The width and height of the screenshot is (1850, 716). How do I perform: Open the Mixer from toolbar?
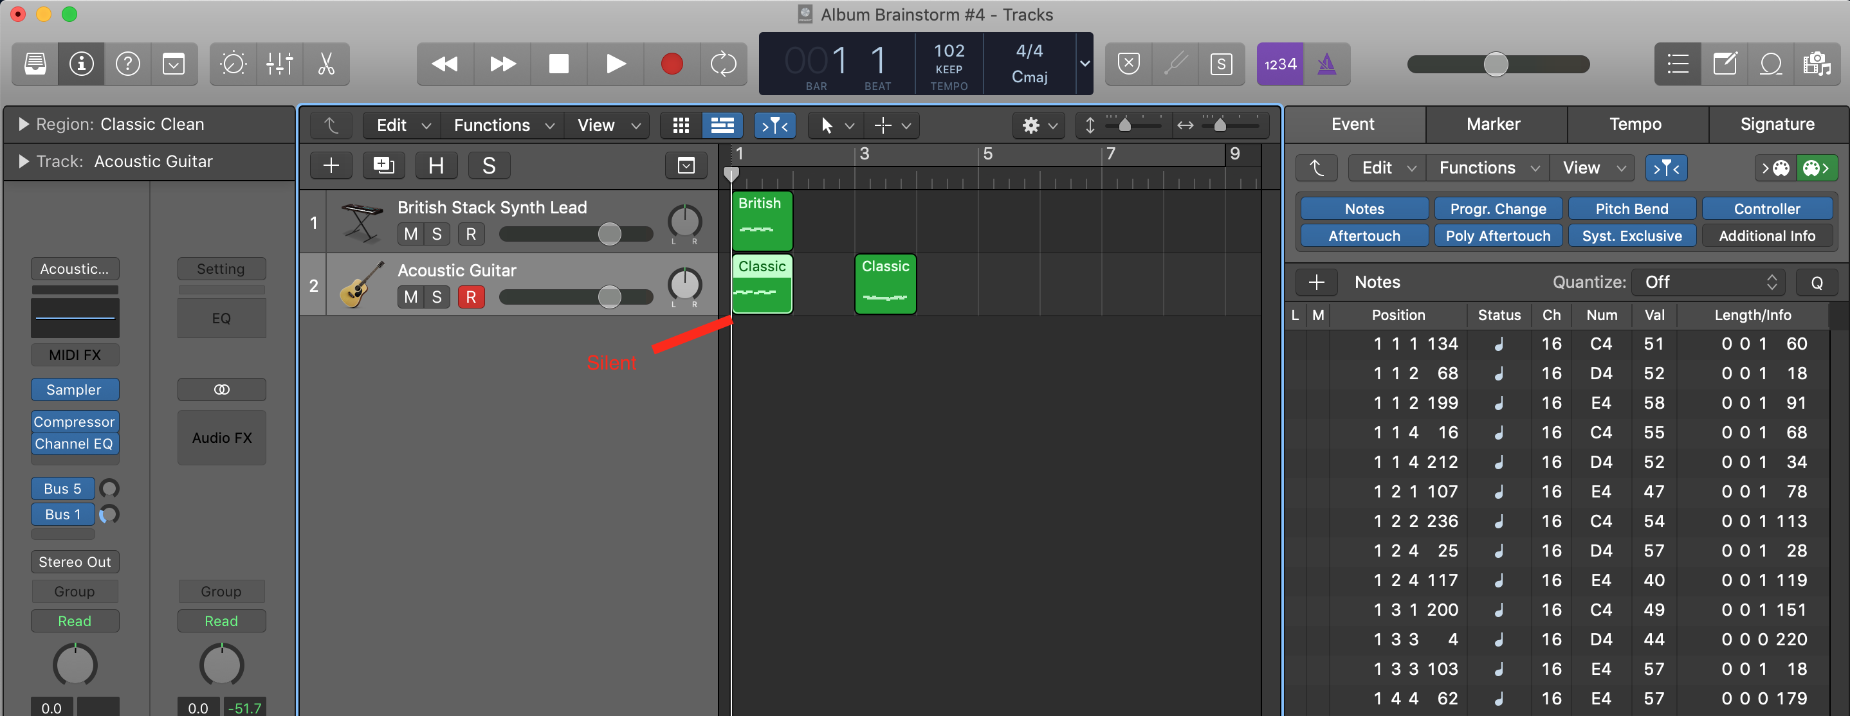[x=279, y=64]
